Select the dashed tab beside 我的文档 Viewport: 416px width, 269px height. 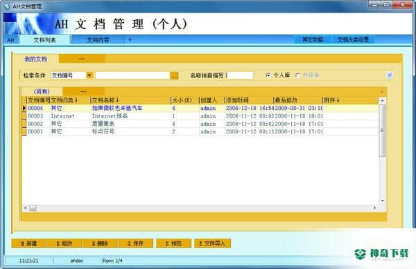point(82,59)
